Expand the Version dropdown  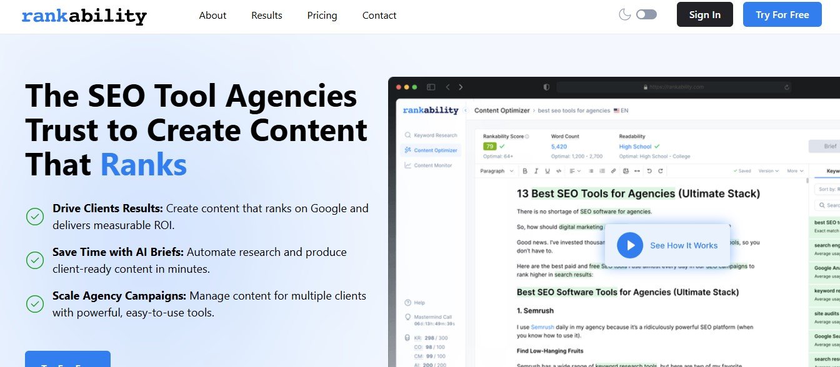point(768,171)
